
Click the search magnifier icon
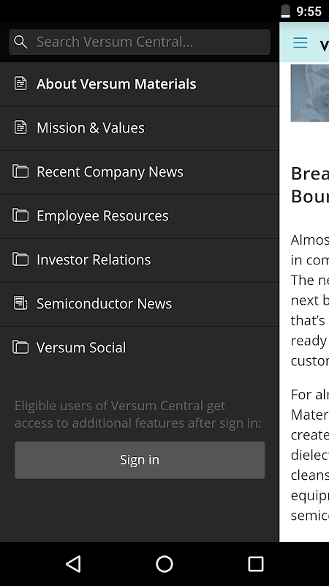tap(20, 42)
